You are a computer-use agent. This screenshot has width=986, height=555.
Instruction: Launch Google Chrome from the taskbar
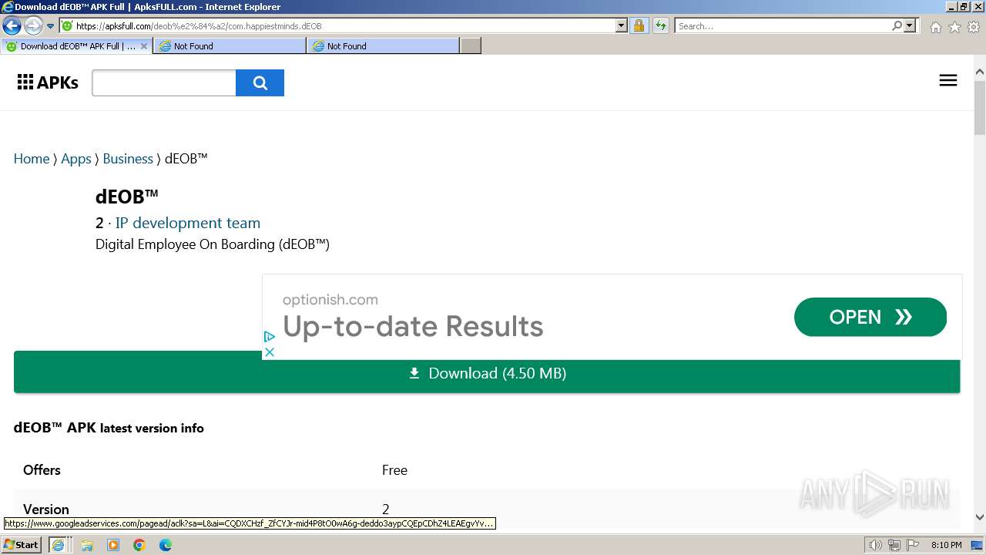tap(139, 545)
